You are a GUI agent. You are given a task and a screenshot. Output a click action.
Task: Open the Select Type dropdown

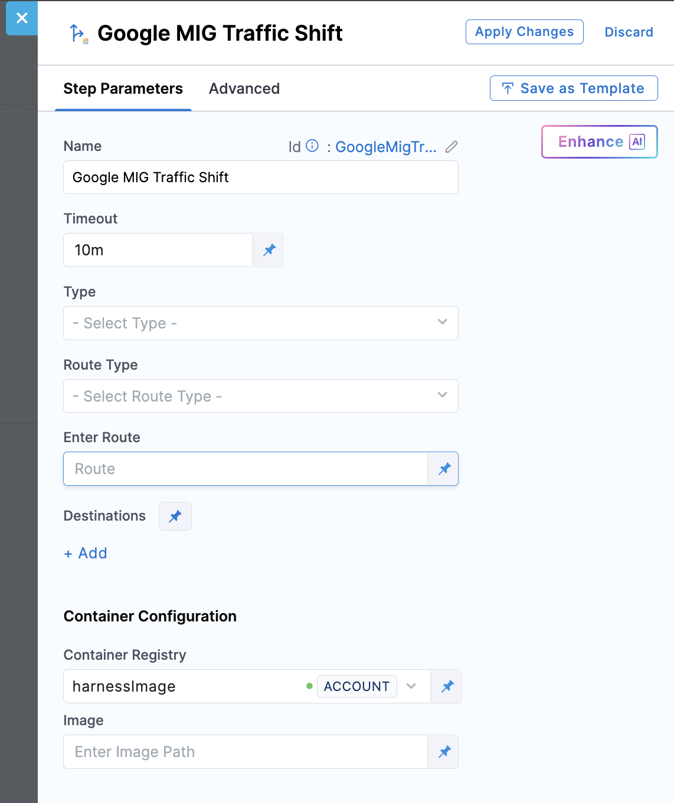click(x=260, y=323)
